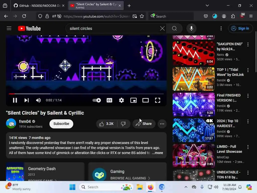Open SAKUPEN END video thumbnail
The height and width of the screenshot is (193, 257).
194,53
